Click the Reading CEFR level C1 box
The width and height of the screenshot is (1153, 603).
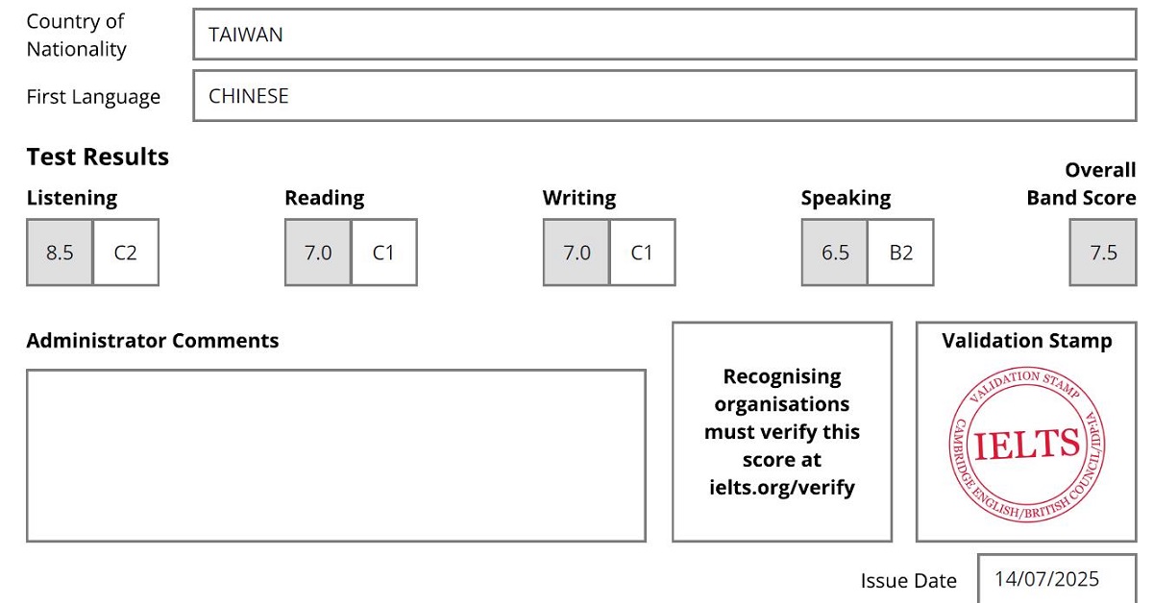384,253
